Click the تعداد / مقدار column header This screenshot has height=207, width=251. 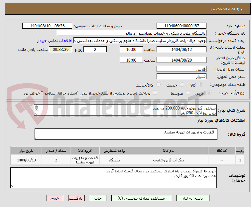[56, 151]
